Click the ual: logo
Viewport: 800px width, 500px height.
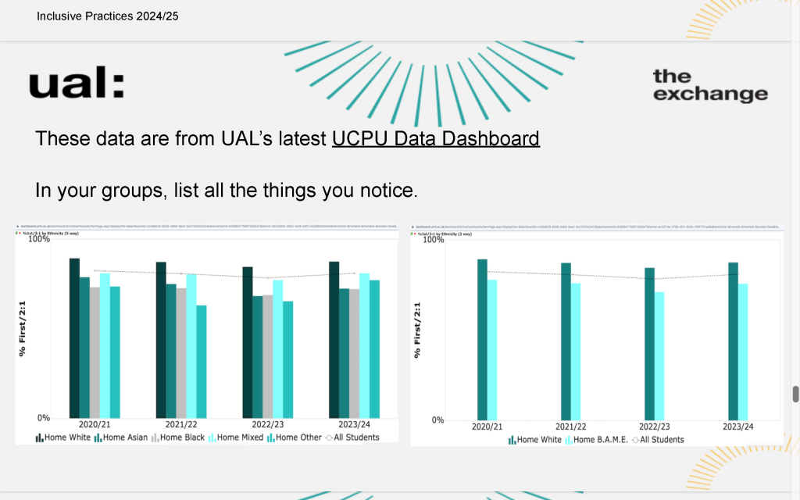[77, 83]
